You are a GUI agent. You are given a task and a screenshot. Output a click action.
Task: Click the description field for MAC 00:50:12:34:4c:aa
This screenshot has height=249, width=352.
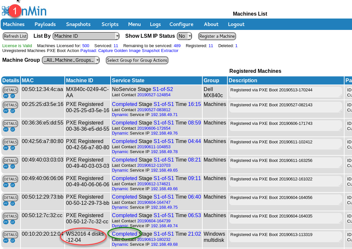(286, 92)
